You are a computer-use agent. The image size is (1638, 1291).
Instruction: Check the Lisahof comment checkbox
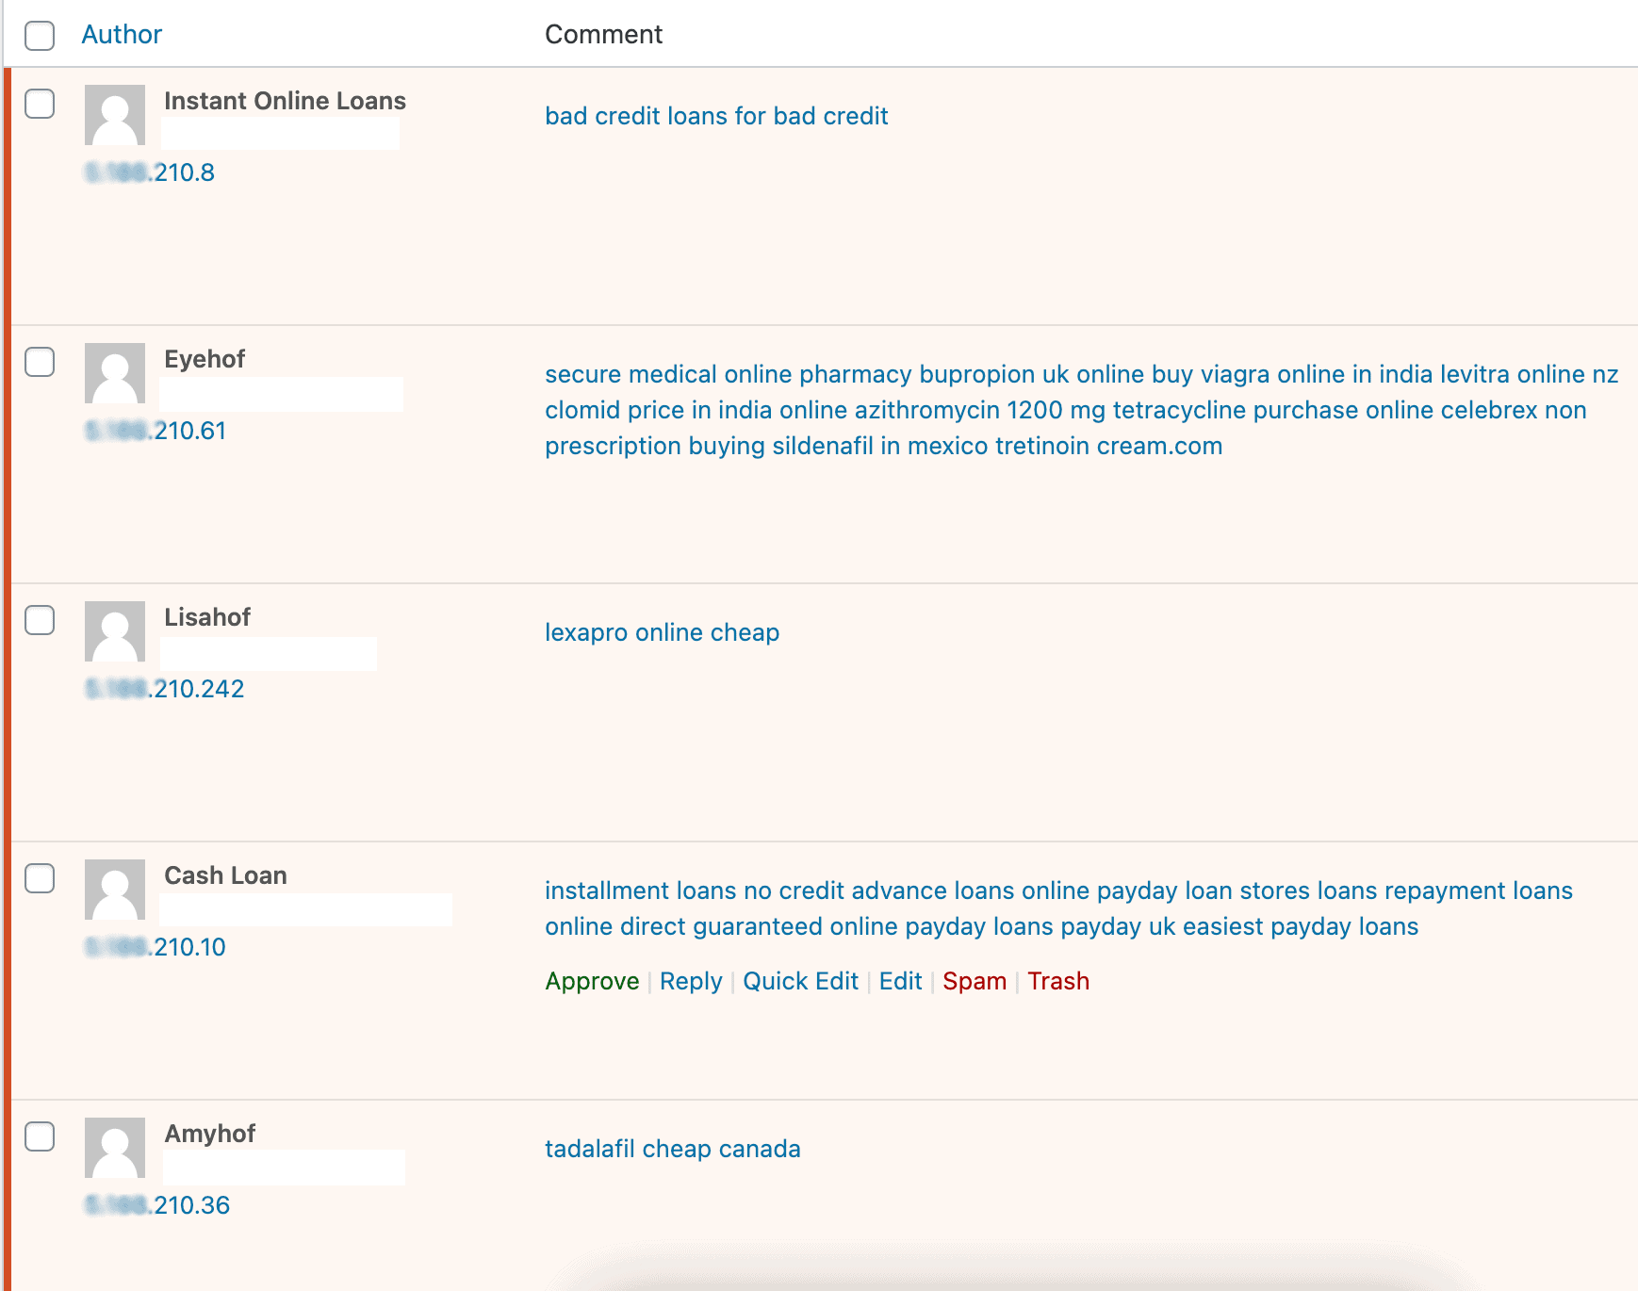40,620
